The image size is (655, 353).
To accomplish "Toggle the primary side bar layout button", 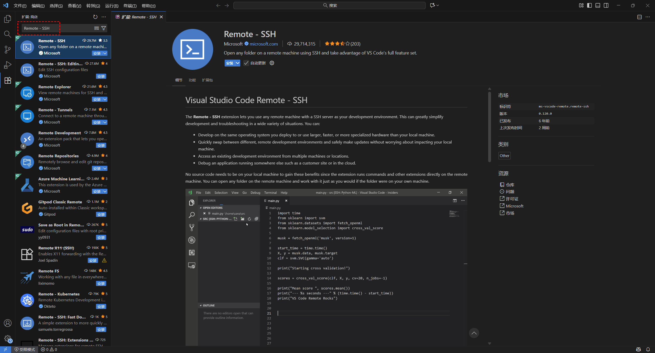I will (x=589, y=5).
